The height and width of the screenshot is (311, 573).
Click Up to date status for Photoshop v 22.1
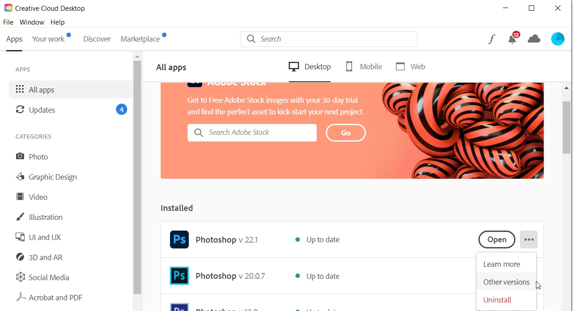pos(323,240)
